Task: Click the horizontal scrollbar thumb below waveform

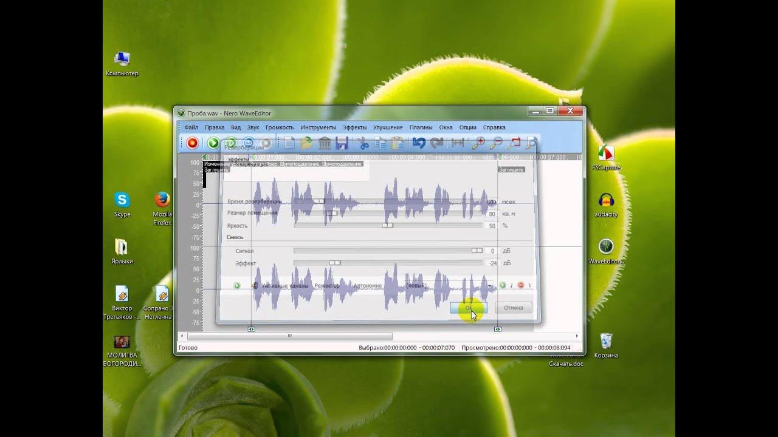Action: point(290,336)
